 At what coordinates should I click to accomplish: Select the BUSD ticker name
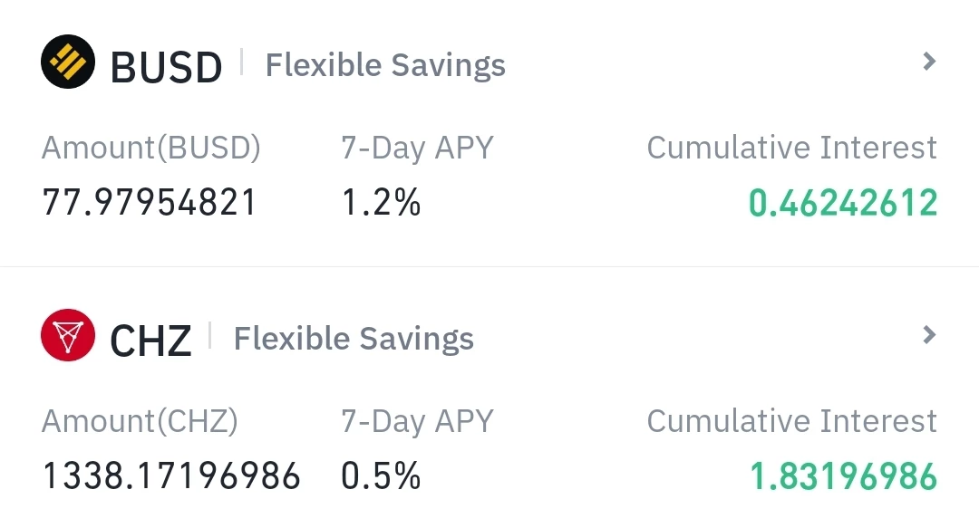coord(166,67)
